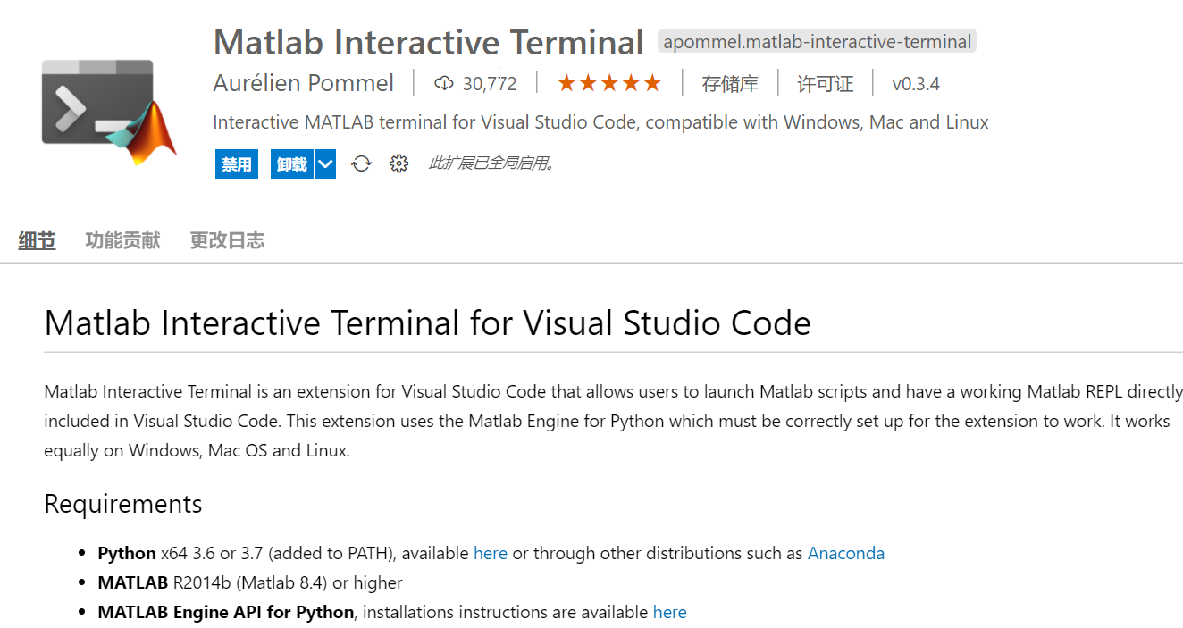
Task: Click the v0.3.4 version label
Action: click(916, 84)
